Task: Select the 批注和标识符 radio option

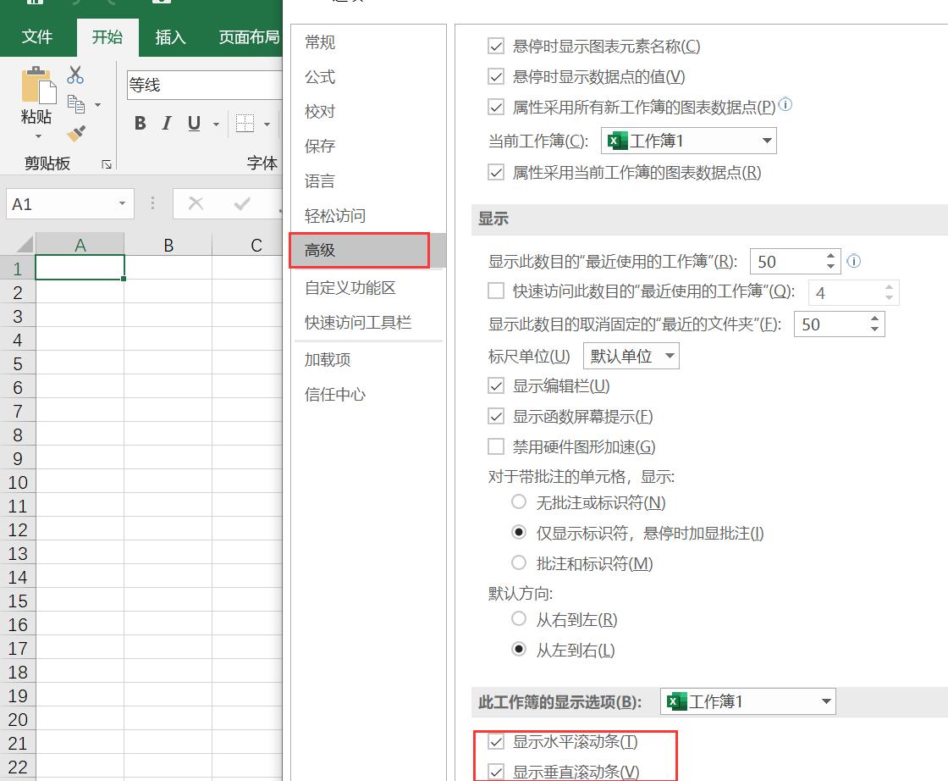Action: click(517, 562)
